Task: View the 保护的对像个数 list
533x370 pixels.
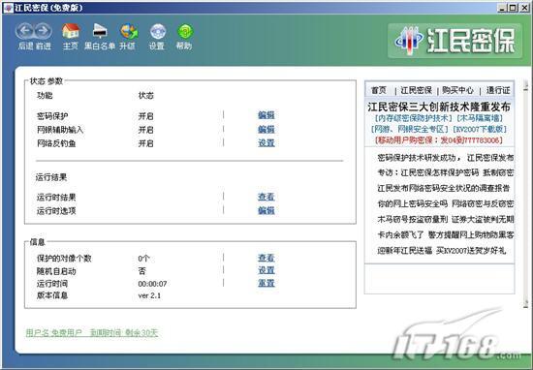Action: pyautogui.click(x=266, y=258)
